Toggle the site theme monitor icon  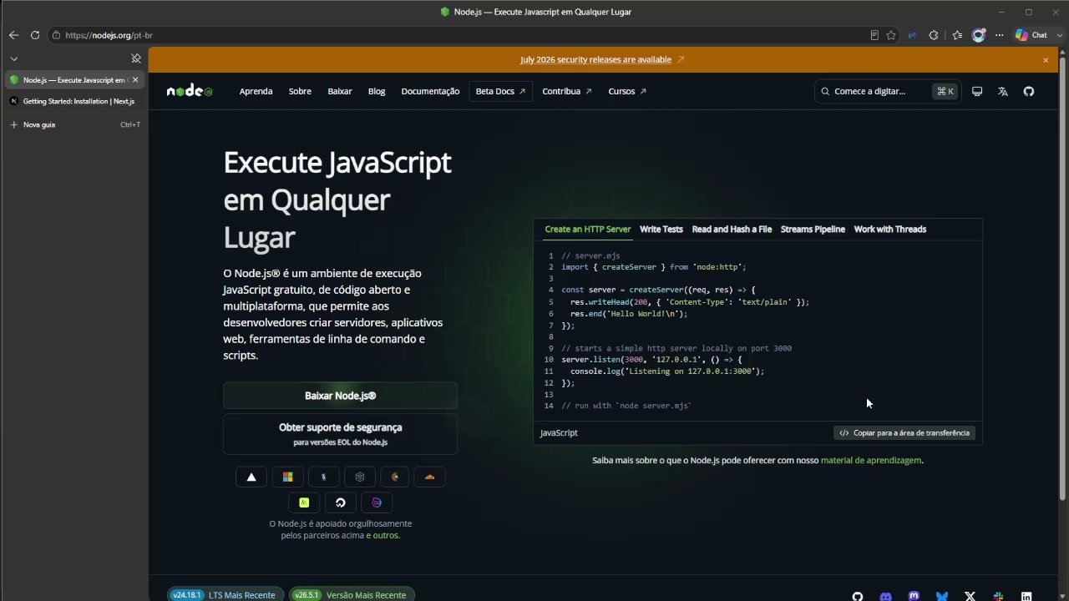977,91
